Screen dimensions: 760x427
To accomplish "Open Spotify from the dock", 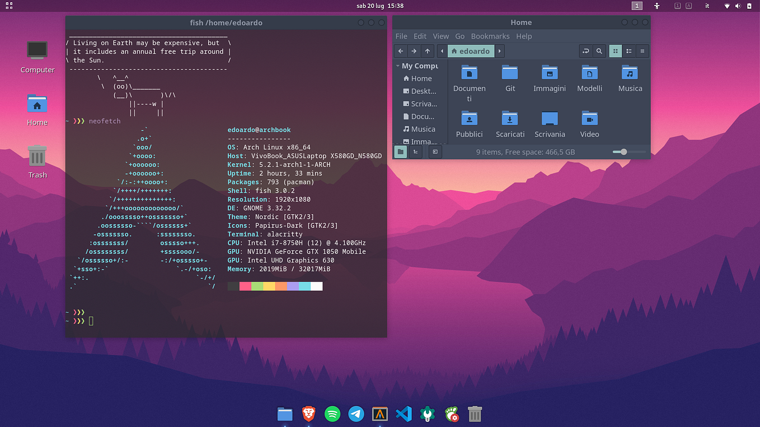I will click(x=332, y=414).
